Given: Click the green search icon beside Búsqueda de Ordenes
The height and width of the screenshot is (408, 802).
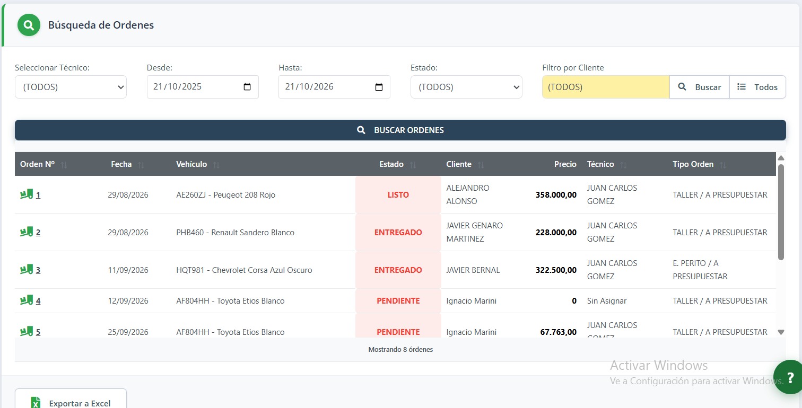Looking at the screenshot, I should [x=29, y=25].
